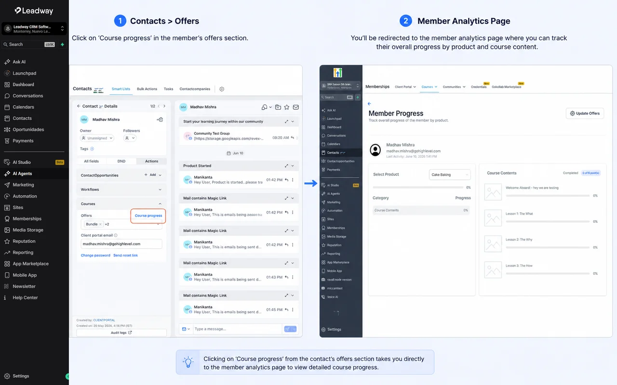Viewport: 617px width, 385px height.
Task: Open the Client Portal tab dropdown
Action: coord(405,87)
